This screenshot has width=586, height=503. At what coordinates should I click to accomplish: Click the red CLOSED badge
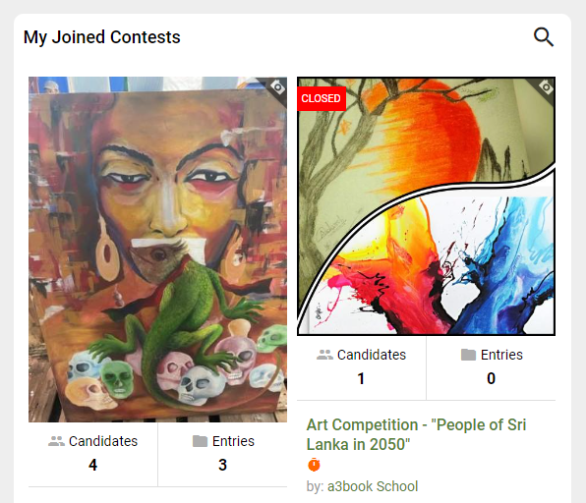(322, 98)
